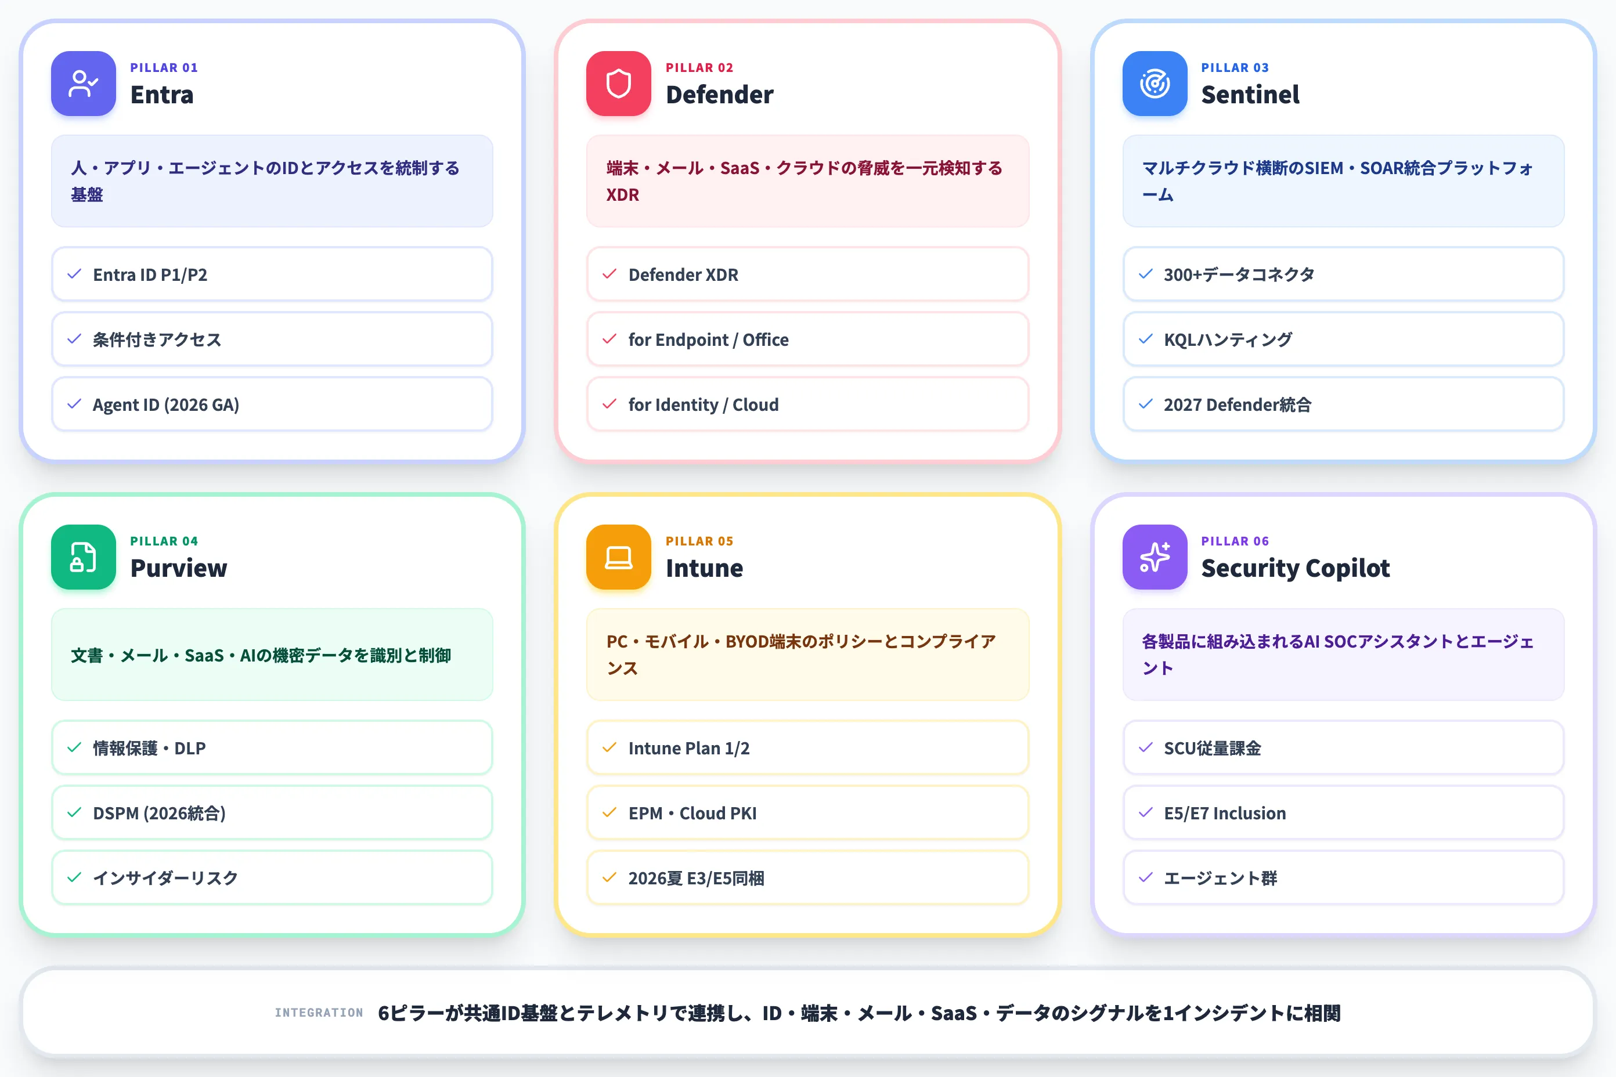
Task: Select the 2026夏 E3/E5同梱 item
Action: (807, 878)
